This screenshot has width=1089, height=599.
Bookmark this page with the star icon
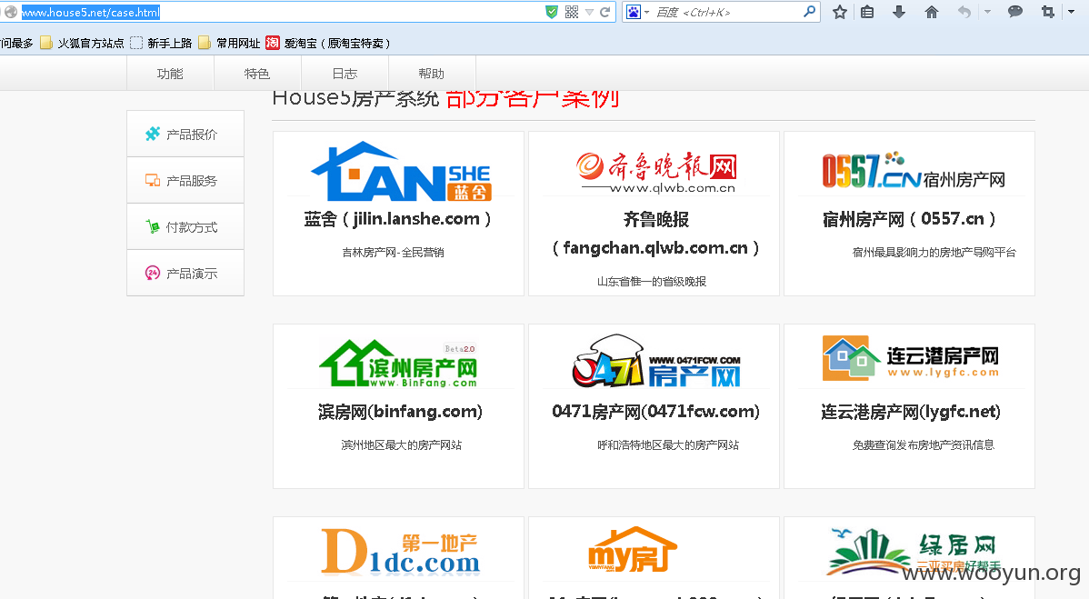pos(840,12)
